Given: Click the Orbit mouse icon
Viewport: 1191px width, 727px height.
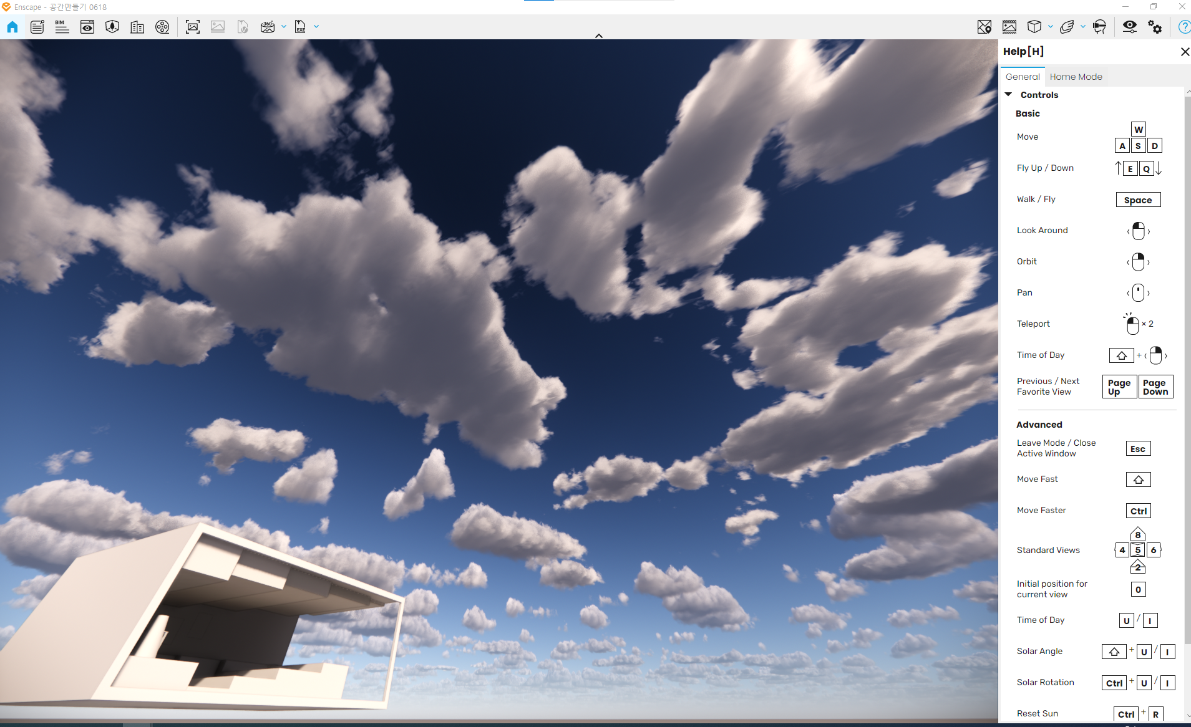Looking at the screenshot, I should click(1138, 262).
